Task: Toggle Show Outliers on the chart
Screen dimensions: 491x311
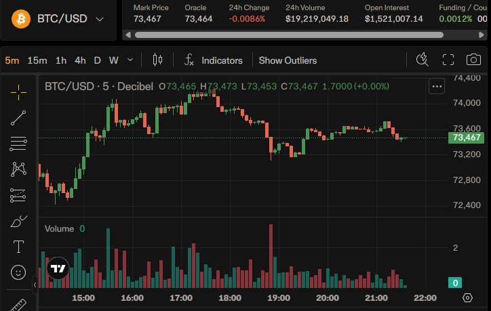Action: [x=288, y=60]
